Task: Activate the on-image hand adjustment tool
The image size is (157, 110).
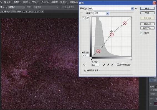Action: point(84,65)
